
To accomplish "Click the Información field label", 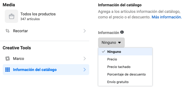I will 109,32.
